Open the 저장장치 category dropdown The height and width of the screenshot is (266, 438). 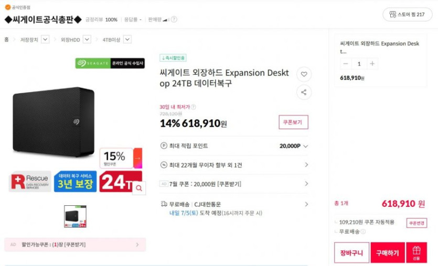click(x=45, y=39)
